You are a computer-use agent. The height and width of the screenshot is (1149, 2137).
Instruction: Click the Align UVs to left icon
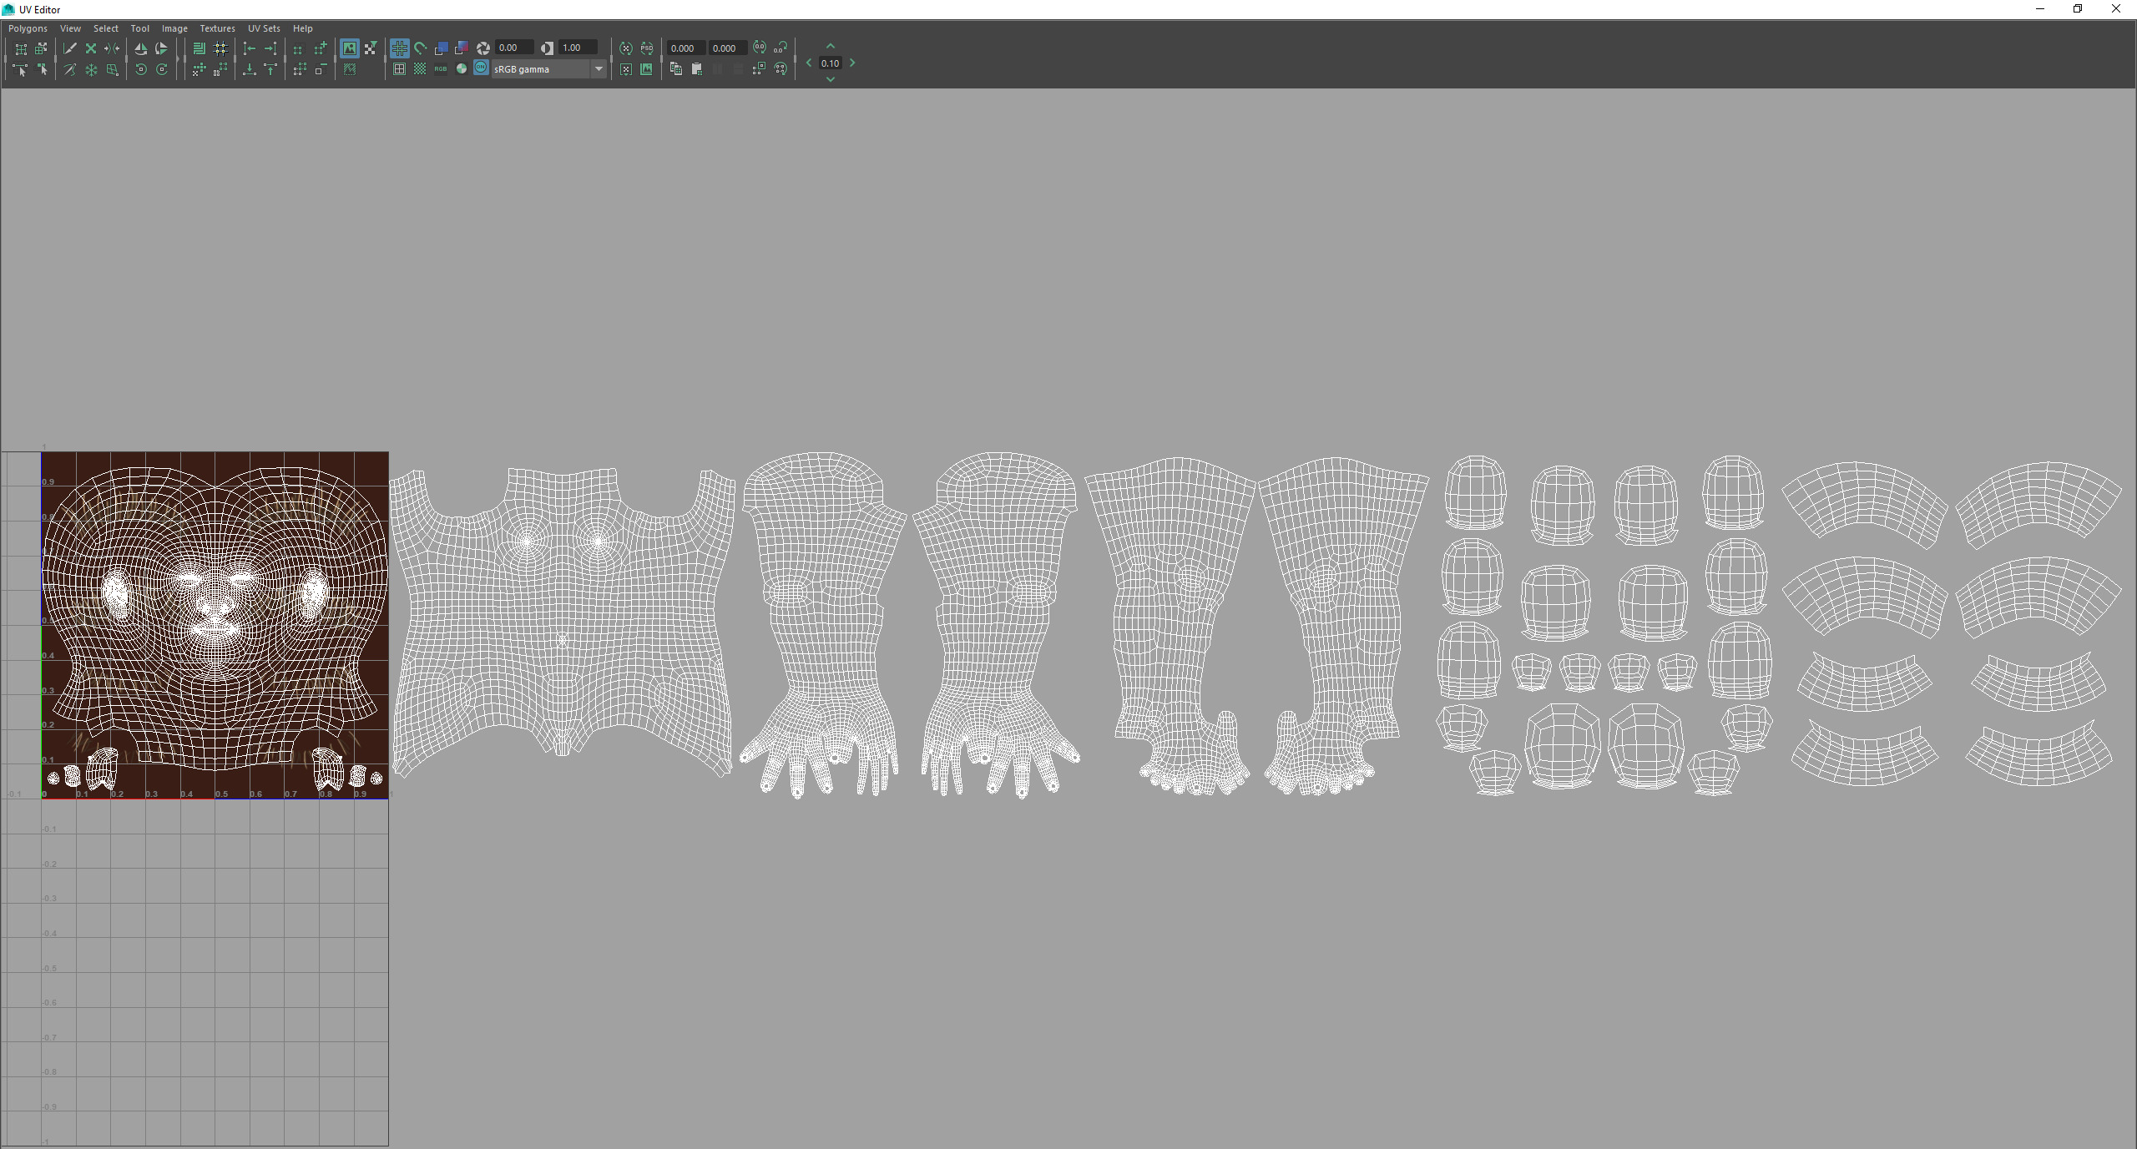249,48
